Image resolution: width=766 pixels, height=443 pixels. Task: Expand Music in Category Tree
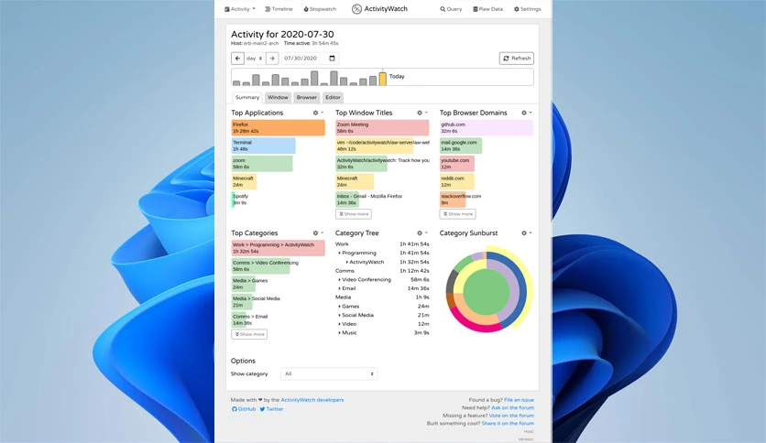(347, 332)
